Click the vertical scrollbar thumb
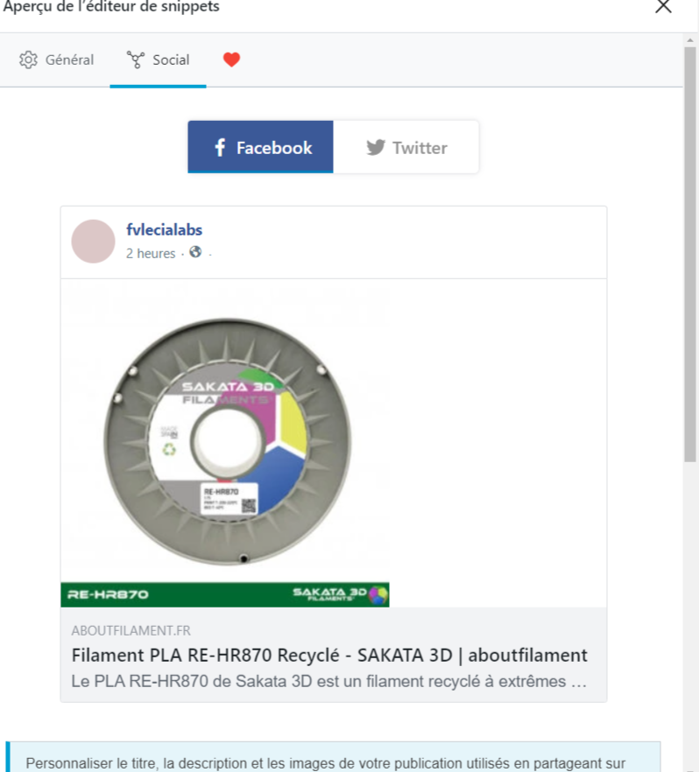 coord(689,254)
